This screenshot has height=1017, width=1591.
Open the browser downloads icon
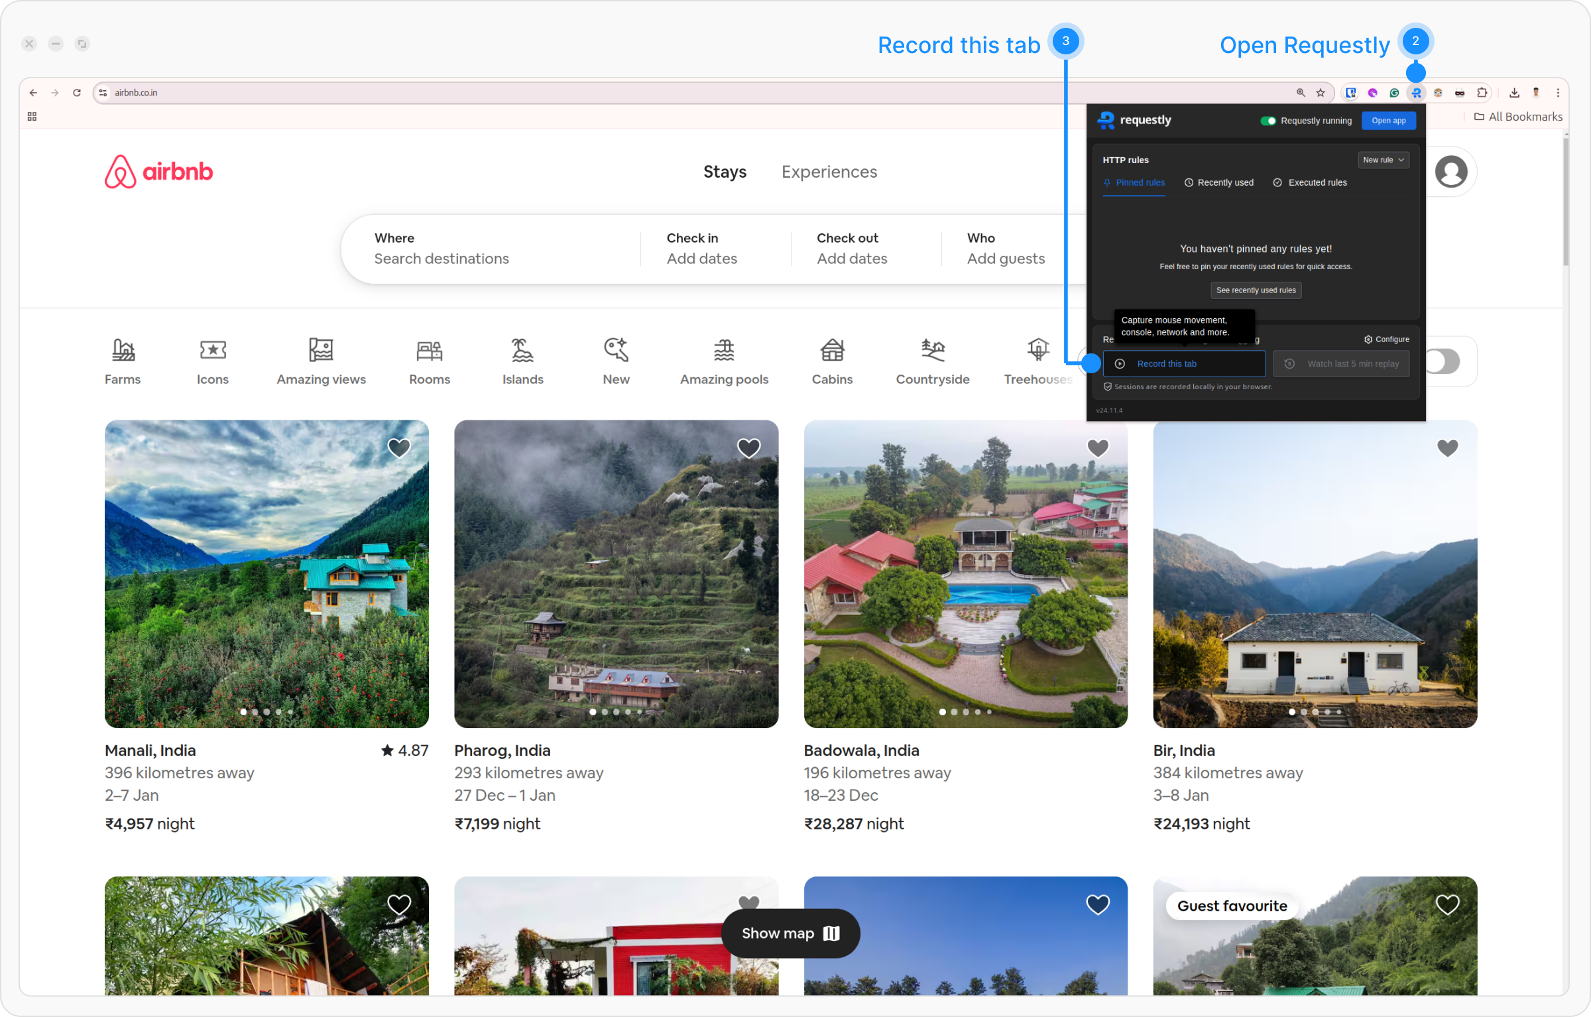click(1514, 93)
